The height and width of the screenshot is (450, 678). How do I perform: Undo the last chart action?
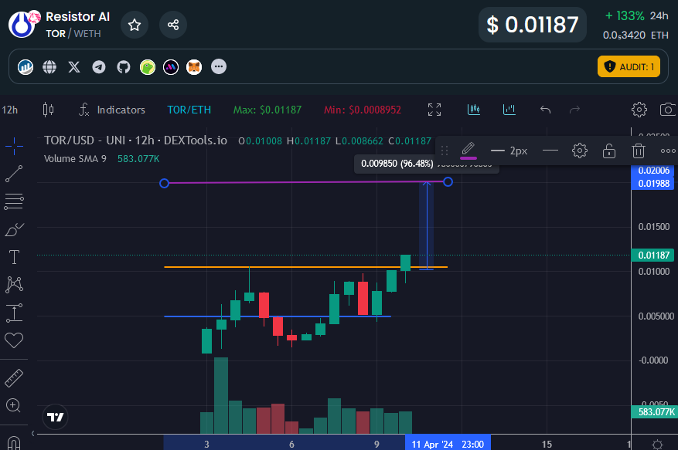(545, 110)
